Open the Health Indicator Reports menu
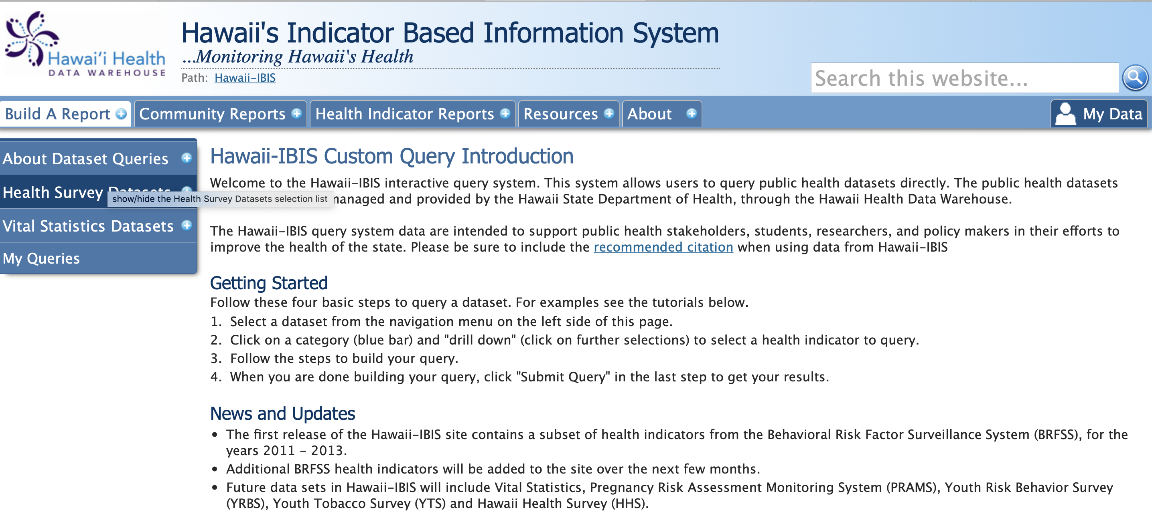Viewport: 1152px width, 528px height. coord(412,114)
